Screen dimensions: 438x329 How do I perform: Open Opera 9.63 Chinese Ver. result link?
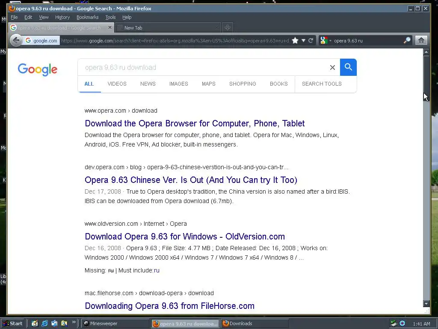(x=191, y=180)
